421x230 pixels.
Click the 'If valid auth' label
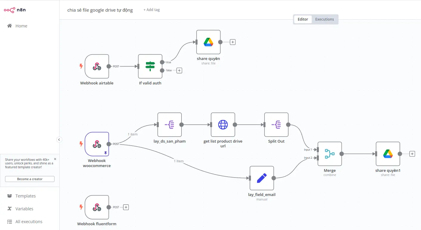[x=150, y=83]
